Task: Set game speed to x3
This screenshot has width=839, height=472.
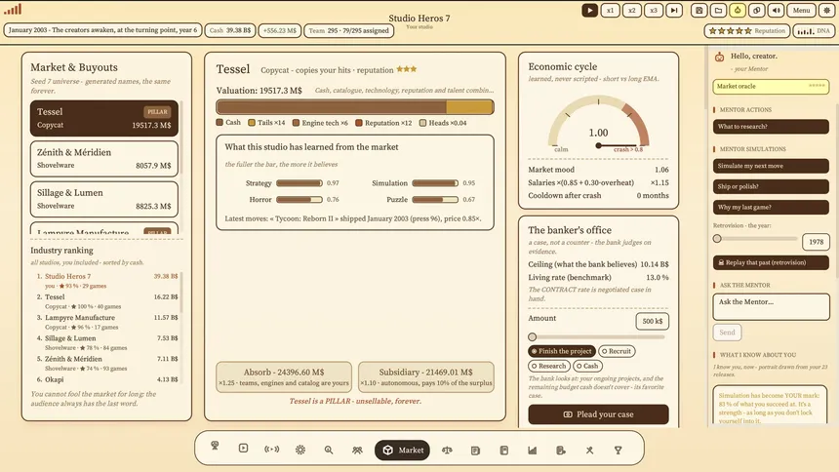Action: click(654, 10)
